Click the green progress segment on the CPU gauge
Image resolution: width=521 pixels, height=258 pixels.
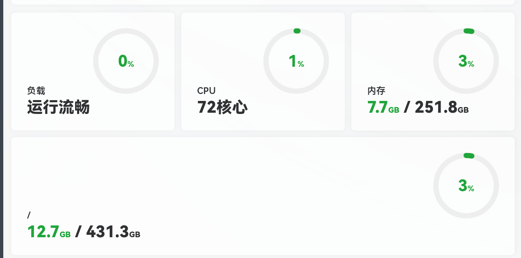(297, 31)
